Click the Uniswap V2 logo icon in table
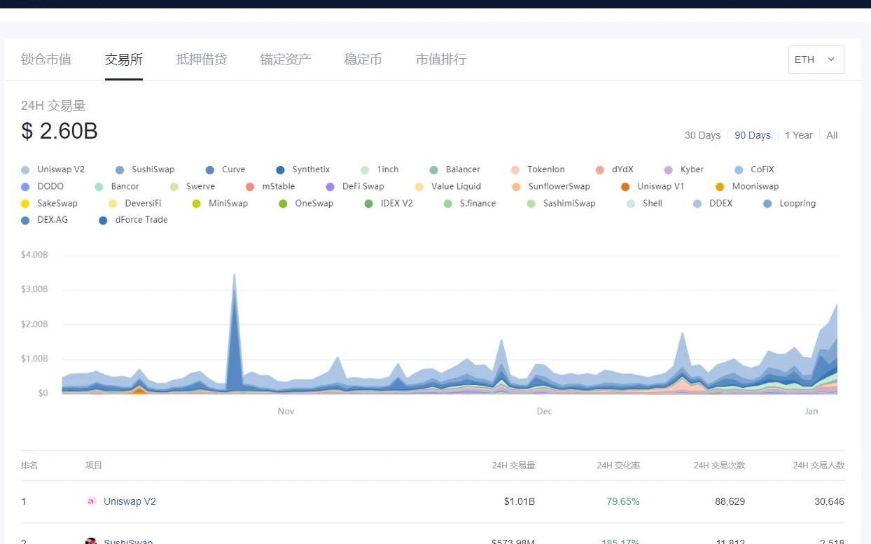The width and height of the screenshot is (871, 544). click(91, 501)
